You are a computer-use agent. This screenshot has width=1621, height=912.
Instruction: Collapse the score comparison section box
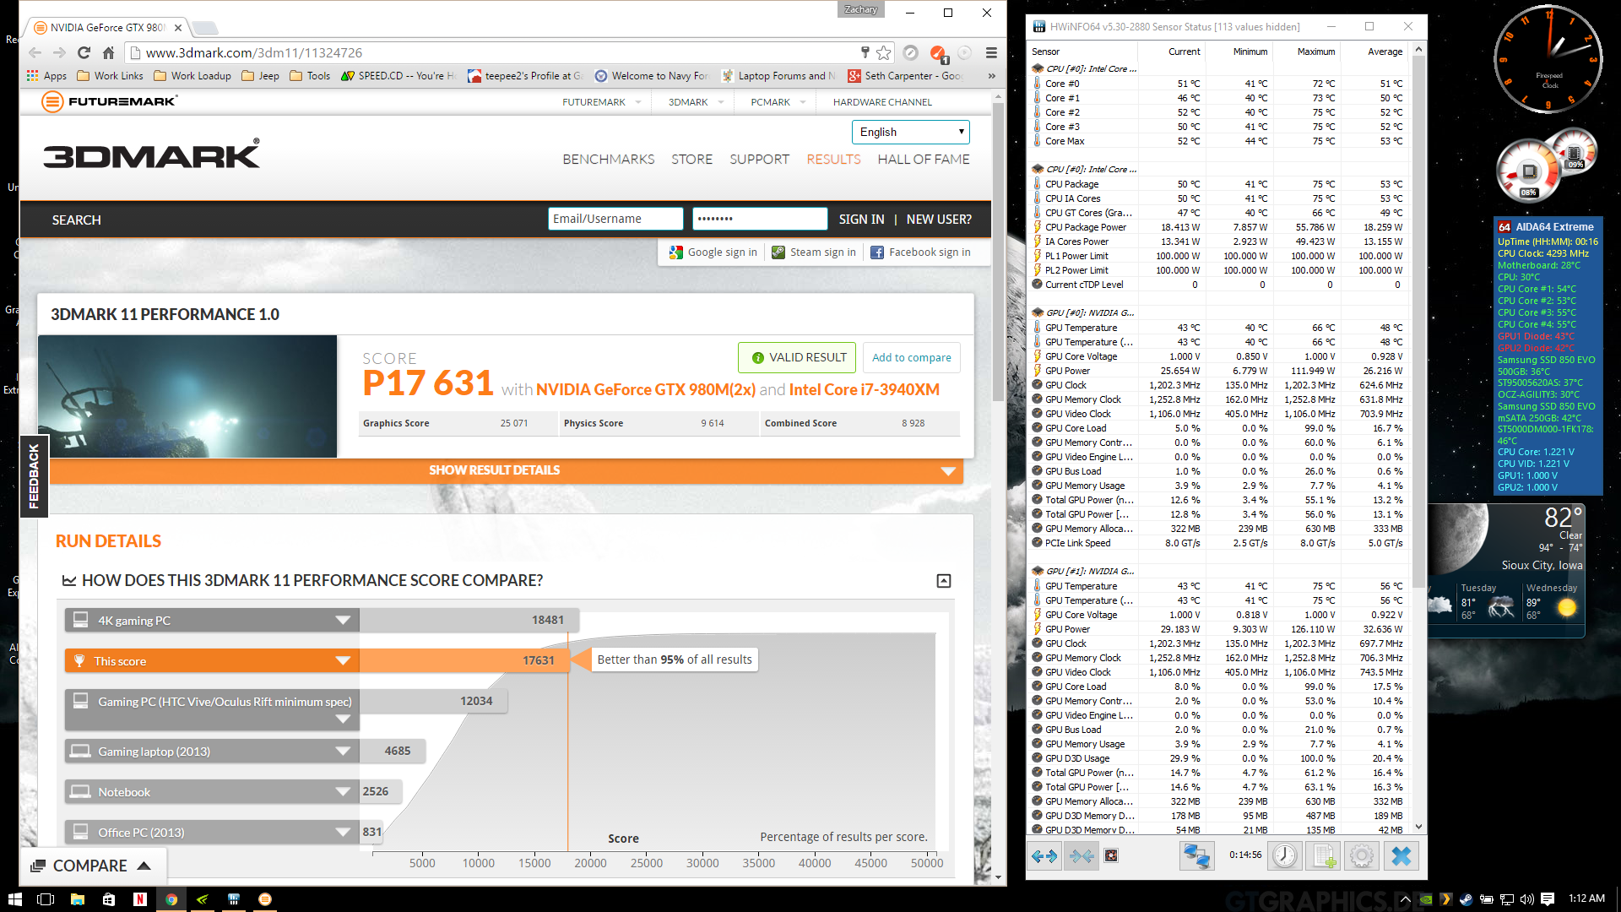tap(944, 581)
